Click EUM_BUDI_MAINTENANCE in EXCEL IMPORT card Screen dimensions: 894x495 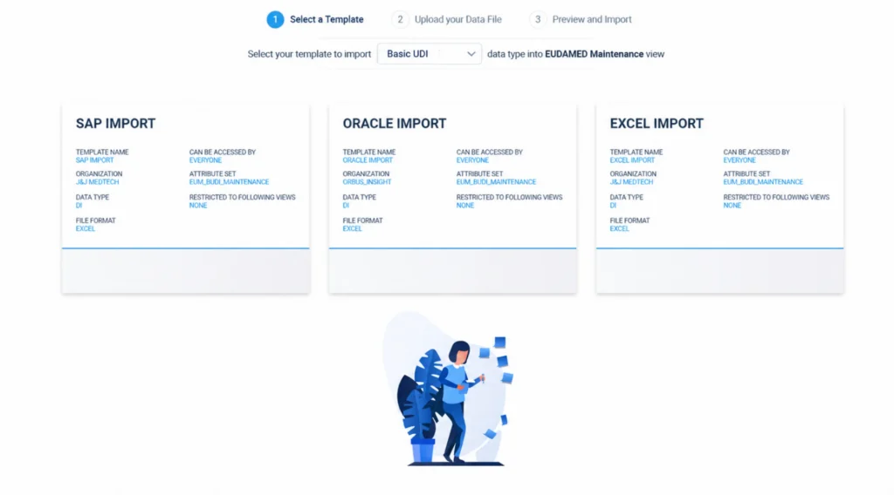tap(763, 182)
